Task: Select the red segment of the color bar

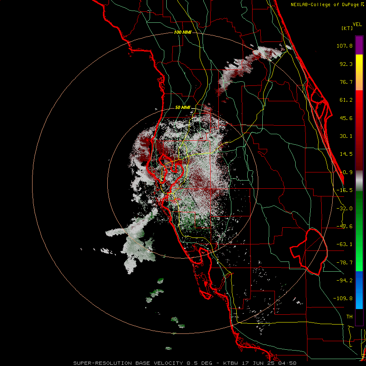Action: (x=359, y=130)
